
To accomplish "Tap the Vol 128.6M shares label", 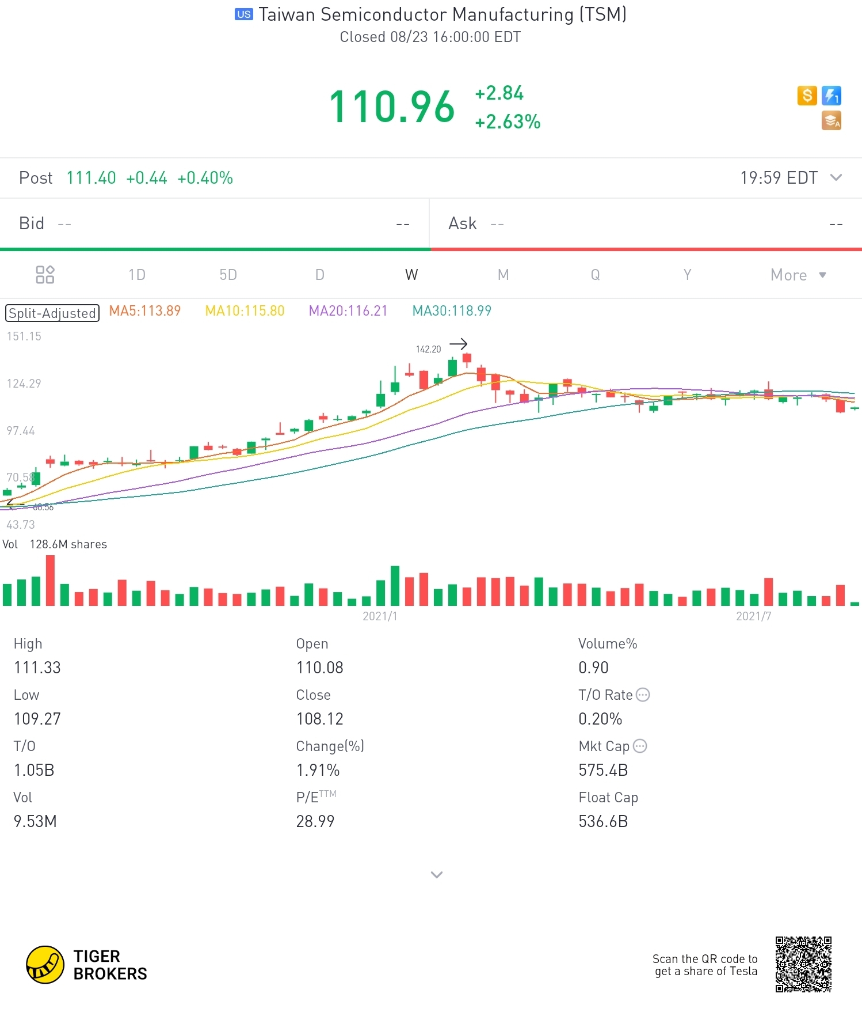I will pyautogui.click(x=55, y=544).
